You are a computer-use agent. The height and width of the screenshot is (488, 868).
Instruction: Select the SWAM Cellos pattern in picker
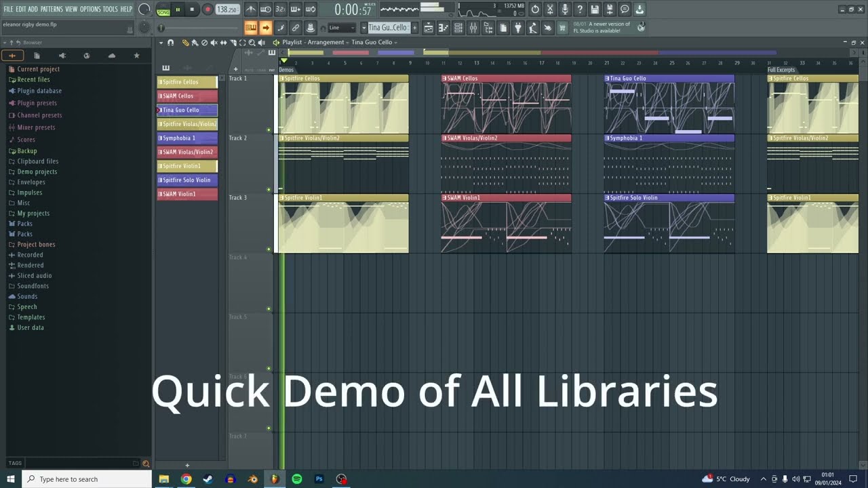coord(187,96)
